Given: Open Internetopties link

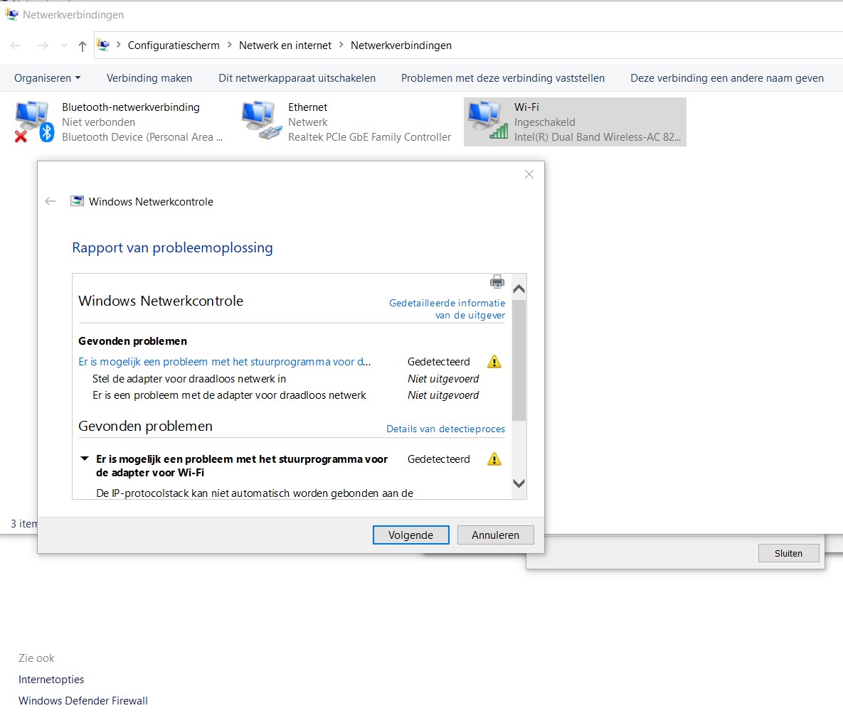Looking at the screenshot, I should point(51,680).
